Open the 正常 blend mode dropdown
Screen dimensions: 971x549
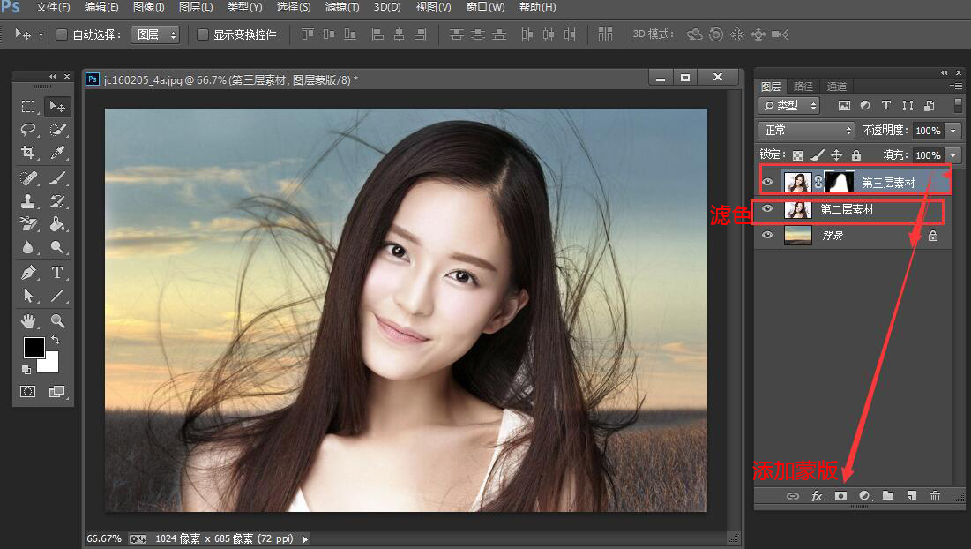tap(806, 130)
